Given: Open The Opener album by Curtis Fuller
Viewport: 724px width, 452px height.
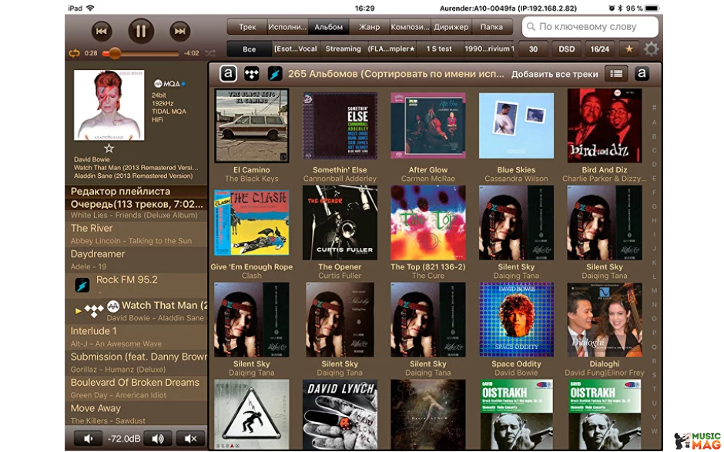Looking at the screenshot, I should point(340,223).
